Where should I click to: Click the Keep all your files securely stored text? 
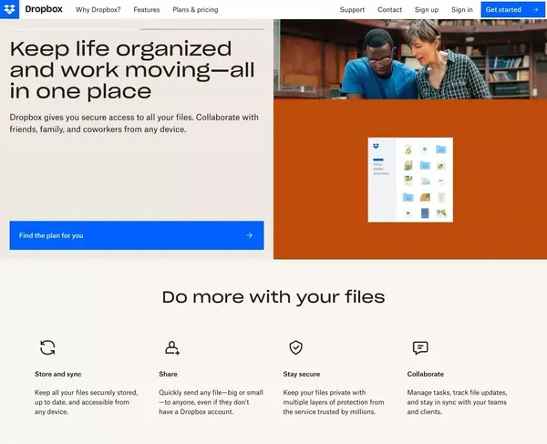point(87,402)
